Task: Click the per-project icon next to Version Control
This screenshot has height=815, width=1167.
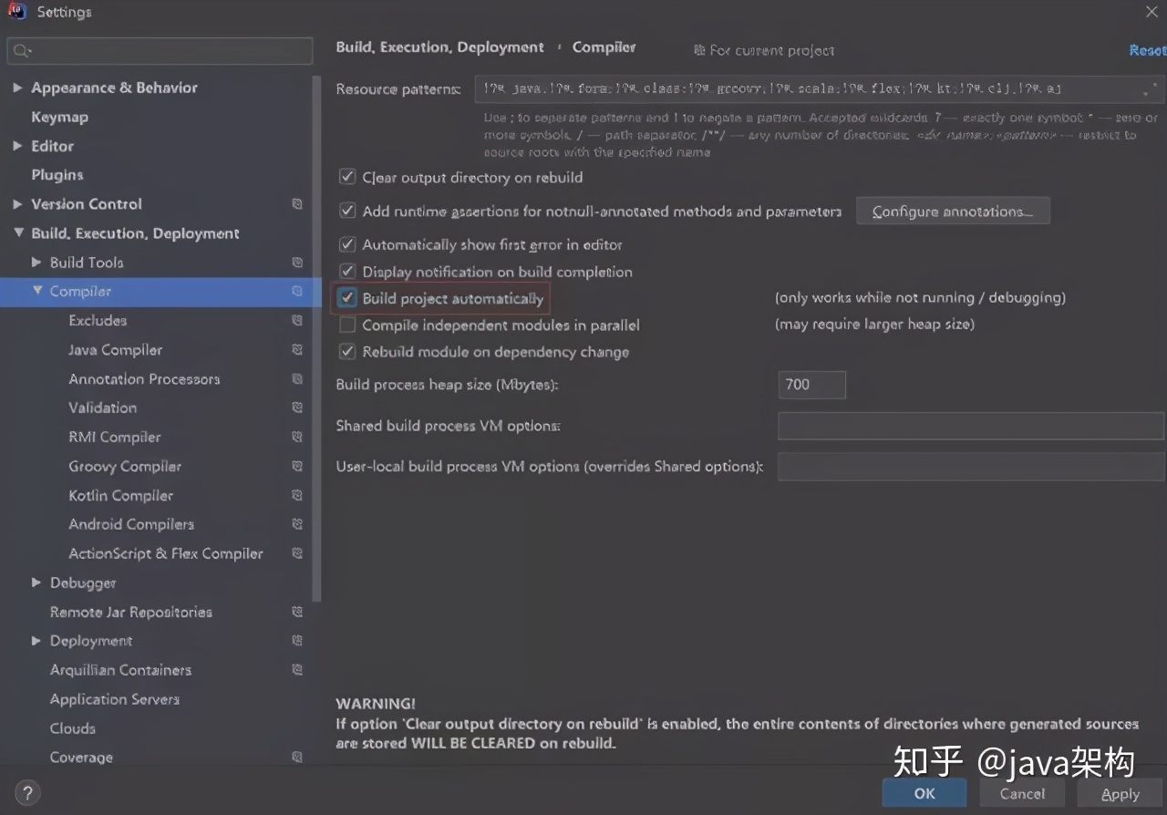Action: 296,203
